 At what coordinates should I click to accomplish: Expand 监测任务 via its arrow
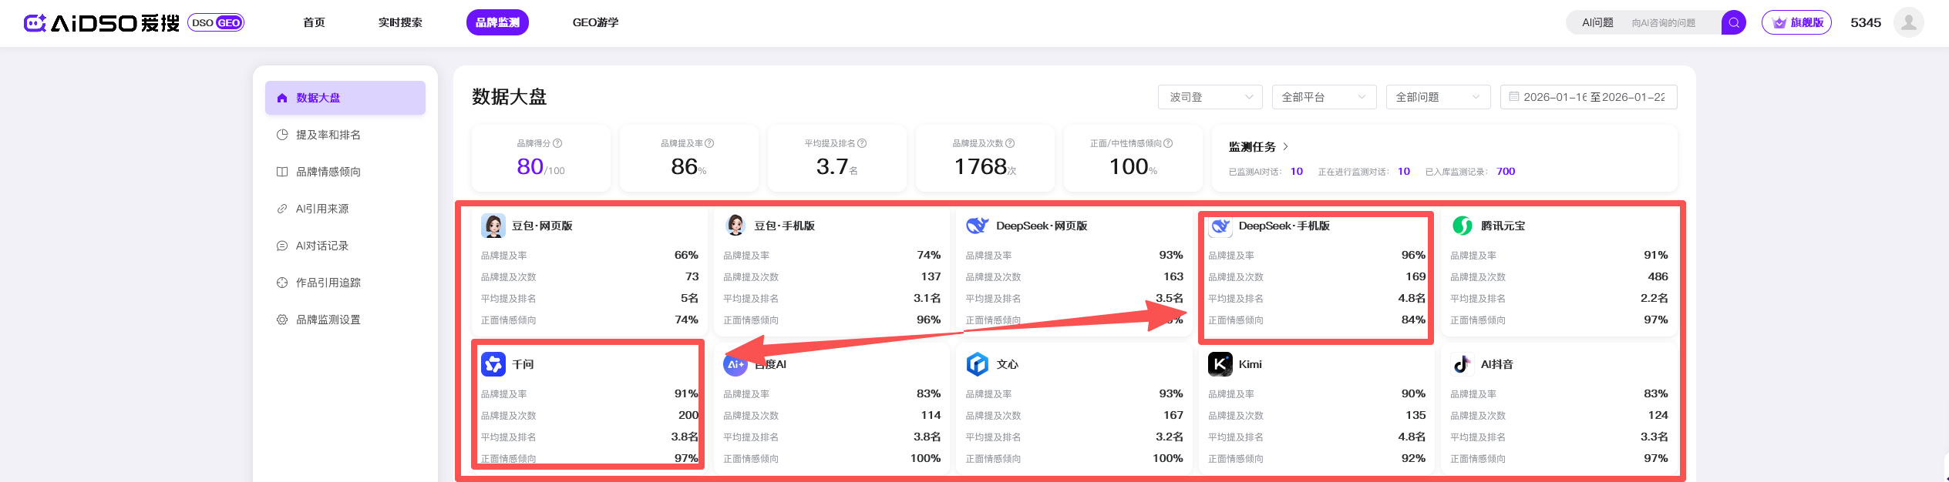tap(1285, 147)
